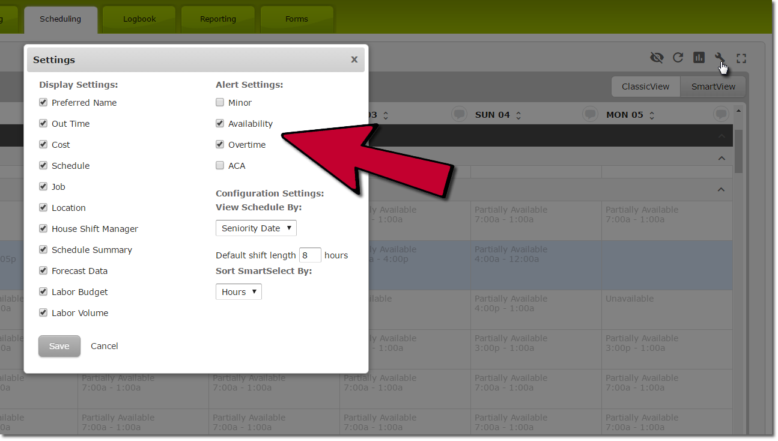778x441 pixels.
Task: Click the wrench settings icon
Action: click(719, 58)
